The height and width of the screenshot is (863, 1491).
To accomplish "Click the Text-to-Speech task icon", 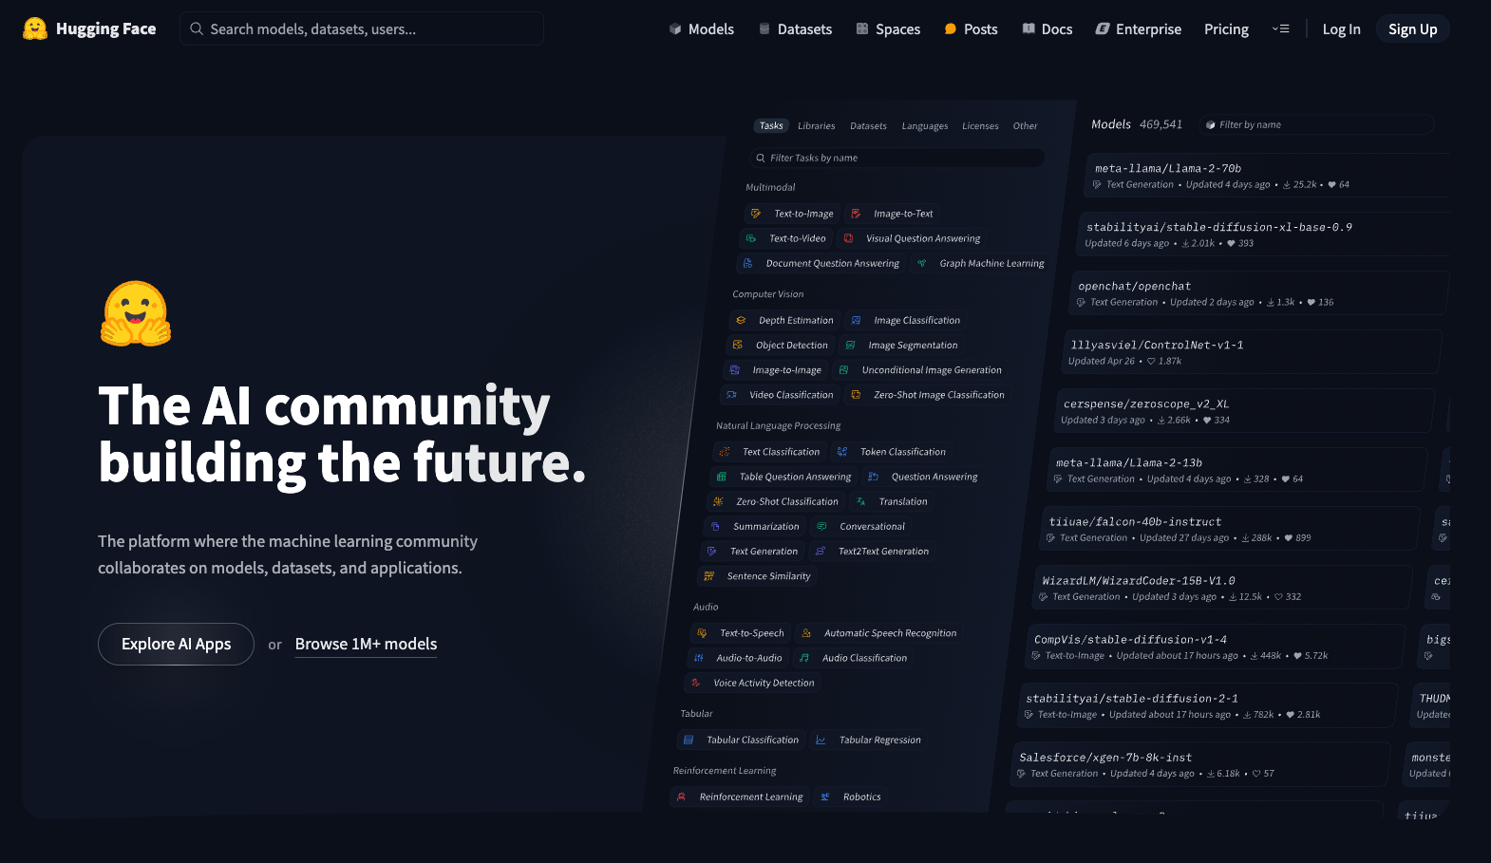I will (x=702, y=633).
